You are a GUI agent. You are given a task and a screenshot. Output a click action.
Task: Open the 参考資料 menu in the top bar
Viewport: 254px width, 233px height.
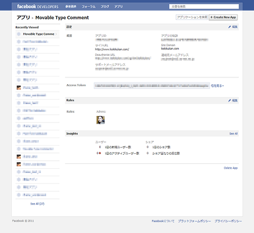(71, 6)
